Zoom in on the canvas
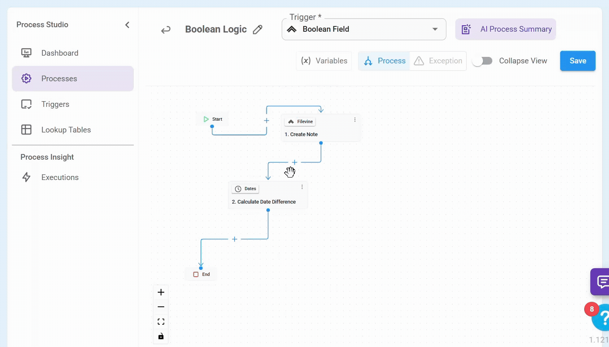Viewport: 609px width, 347px height. 161,292
